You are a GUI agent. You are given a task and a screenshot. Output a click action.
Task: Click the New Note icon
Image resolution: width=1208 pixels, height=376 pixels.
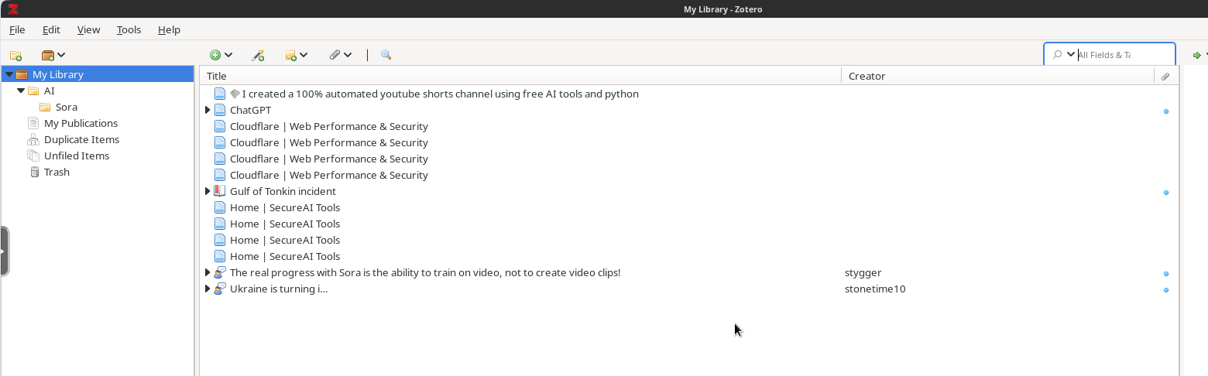(291, 55)
